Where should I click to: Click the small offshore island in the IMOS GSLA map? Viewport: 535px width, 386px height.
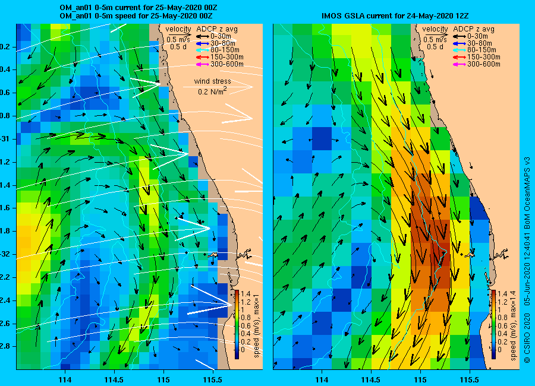point(470,255)
